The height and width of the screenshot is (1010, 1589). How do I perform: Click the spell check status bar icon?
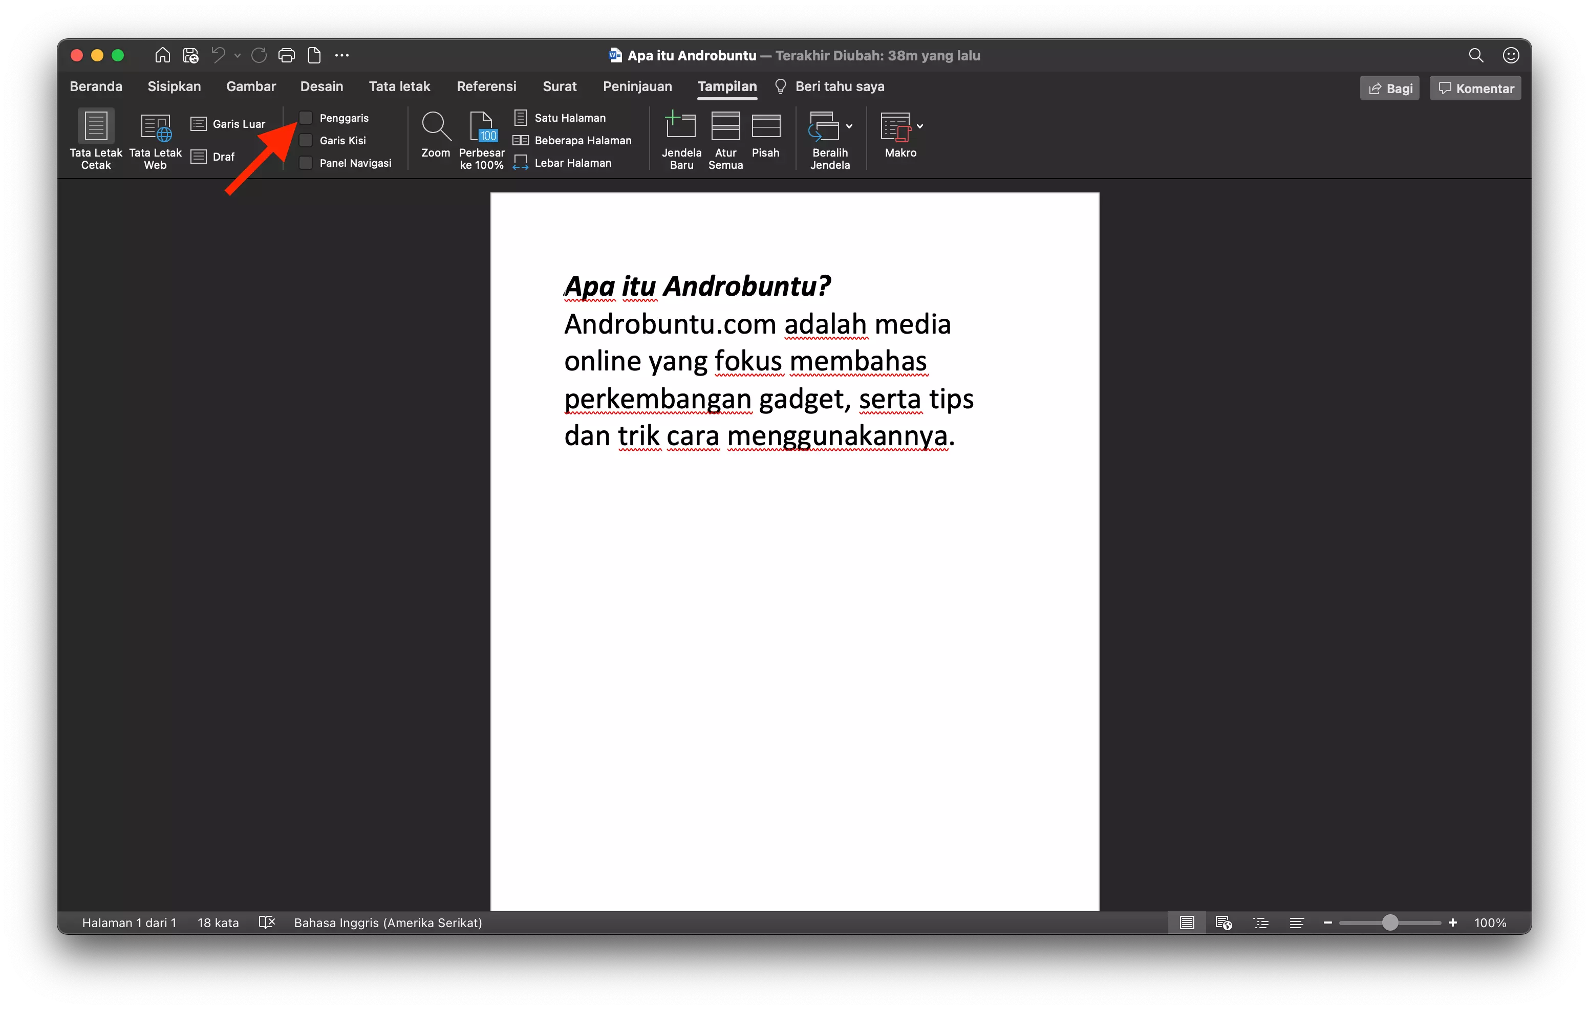tap(267, 923)
